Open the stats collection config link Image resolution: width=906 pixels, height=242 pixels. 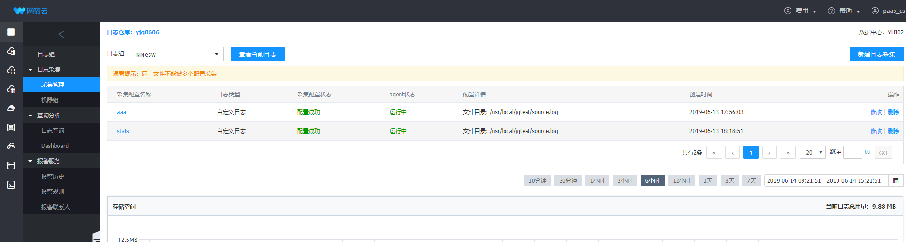click(123, 131)
